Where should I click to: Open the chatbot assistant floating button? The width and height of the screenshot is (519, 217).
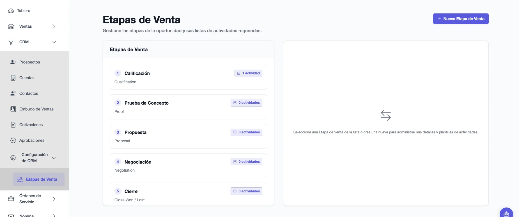click(x=506, y=214)
